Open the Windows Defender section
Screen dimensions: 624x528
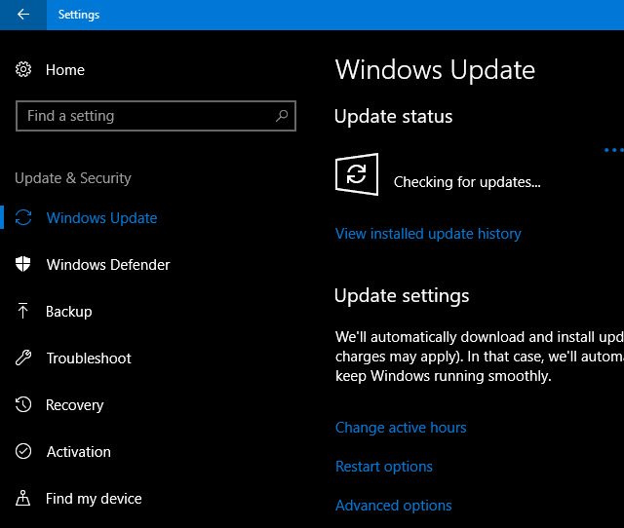click(108, 265)
